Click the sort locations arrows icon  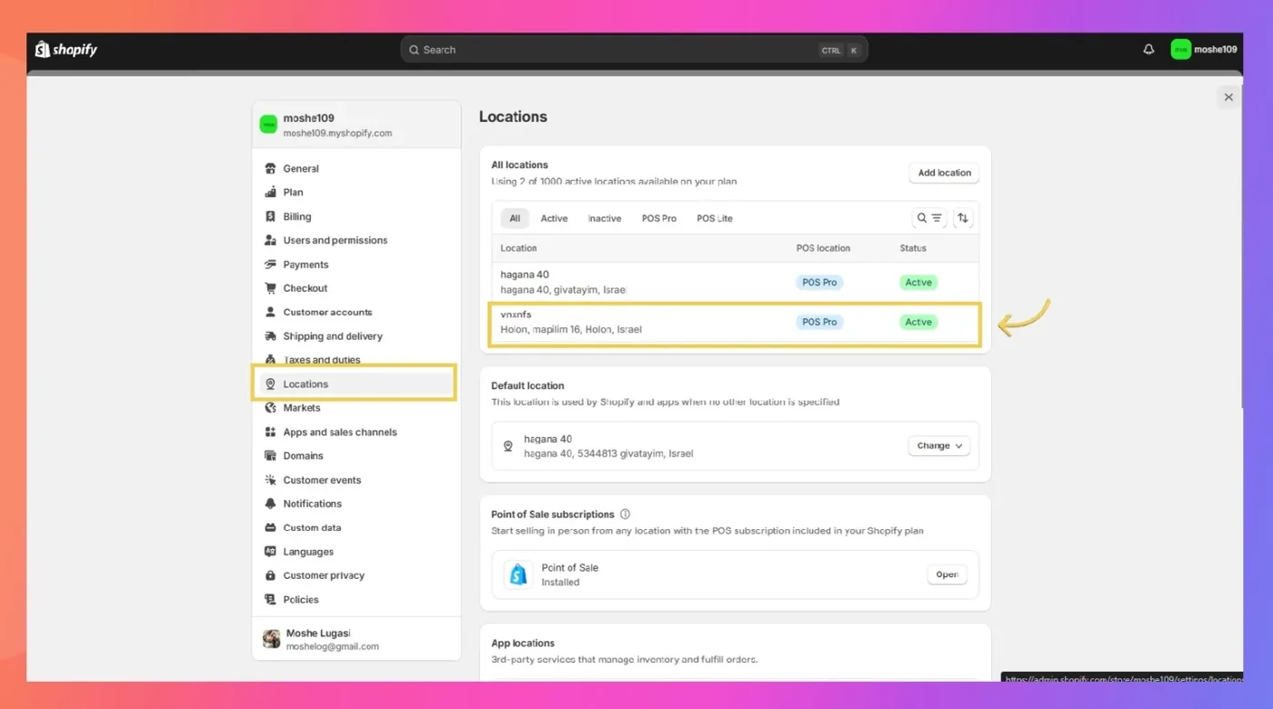coord(963,218)
